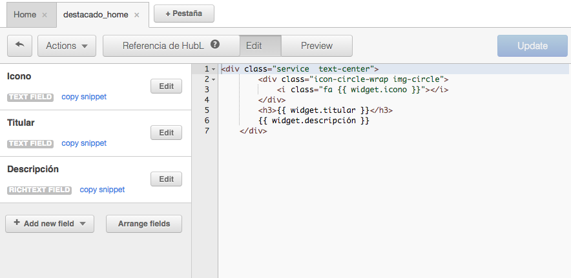Click the Descripción field name

33,170
